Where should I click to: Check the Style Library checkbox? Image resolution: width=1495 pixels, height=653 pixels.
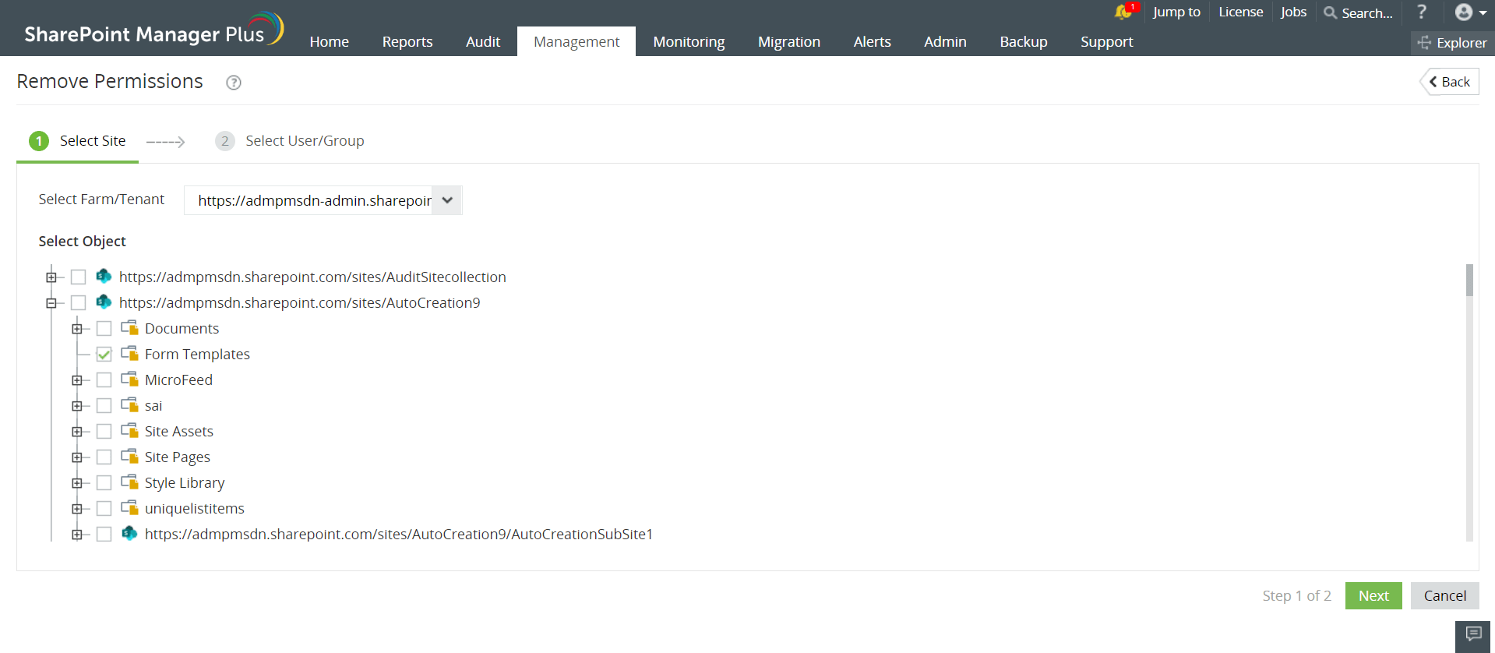pos(104,482)
